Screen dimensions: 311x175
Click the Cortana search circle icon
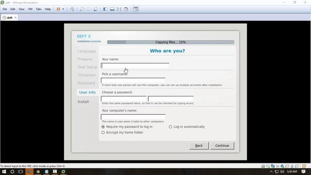(x=12, y=172)
